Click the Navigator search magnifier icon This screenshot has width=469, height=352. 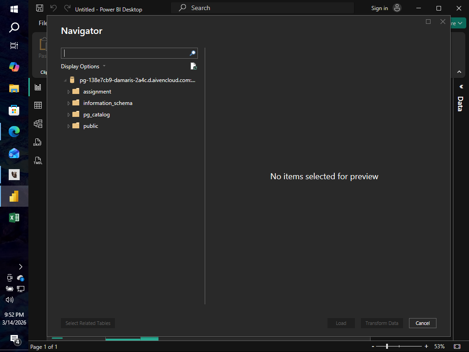tap(193, 53)
